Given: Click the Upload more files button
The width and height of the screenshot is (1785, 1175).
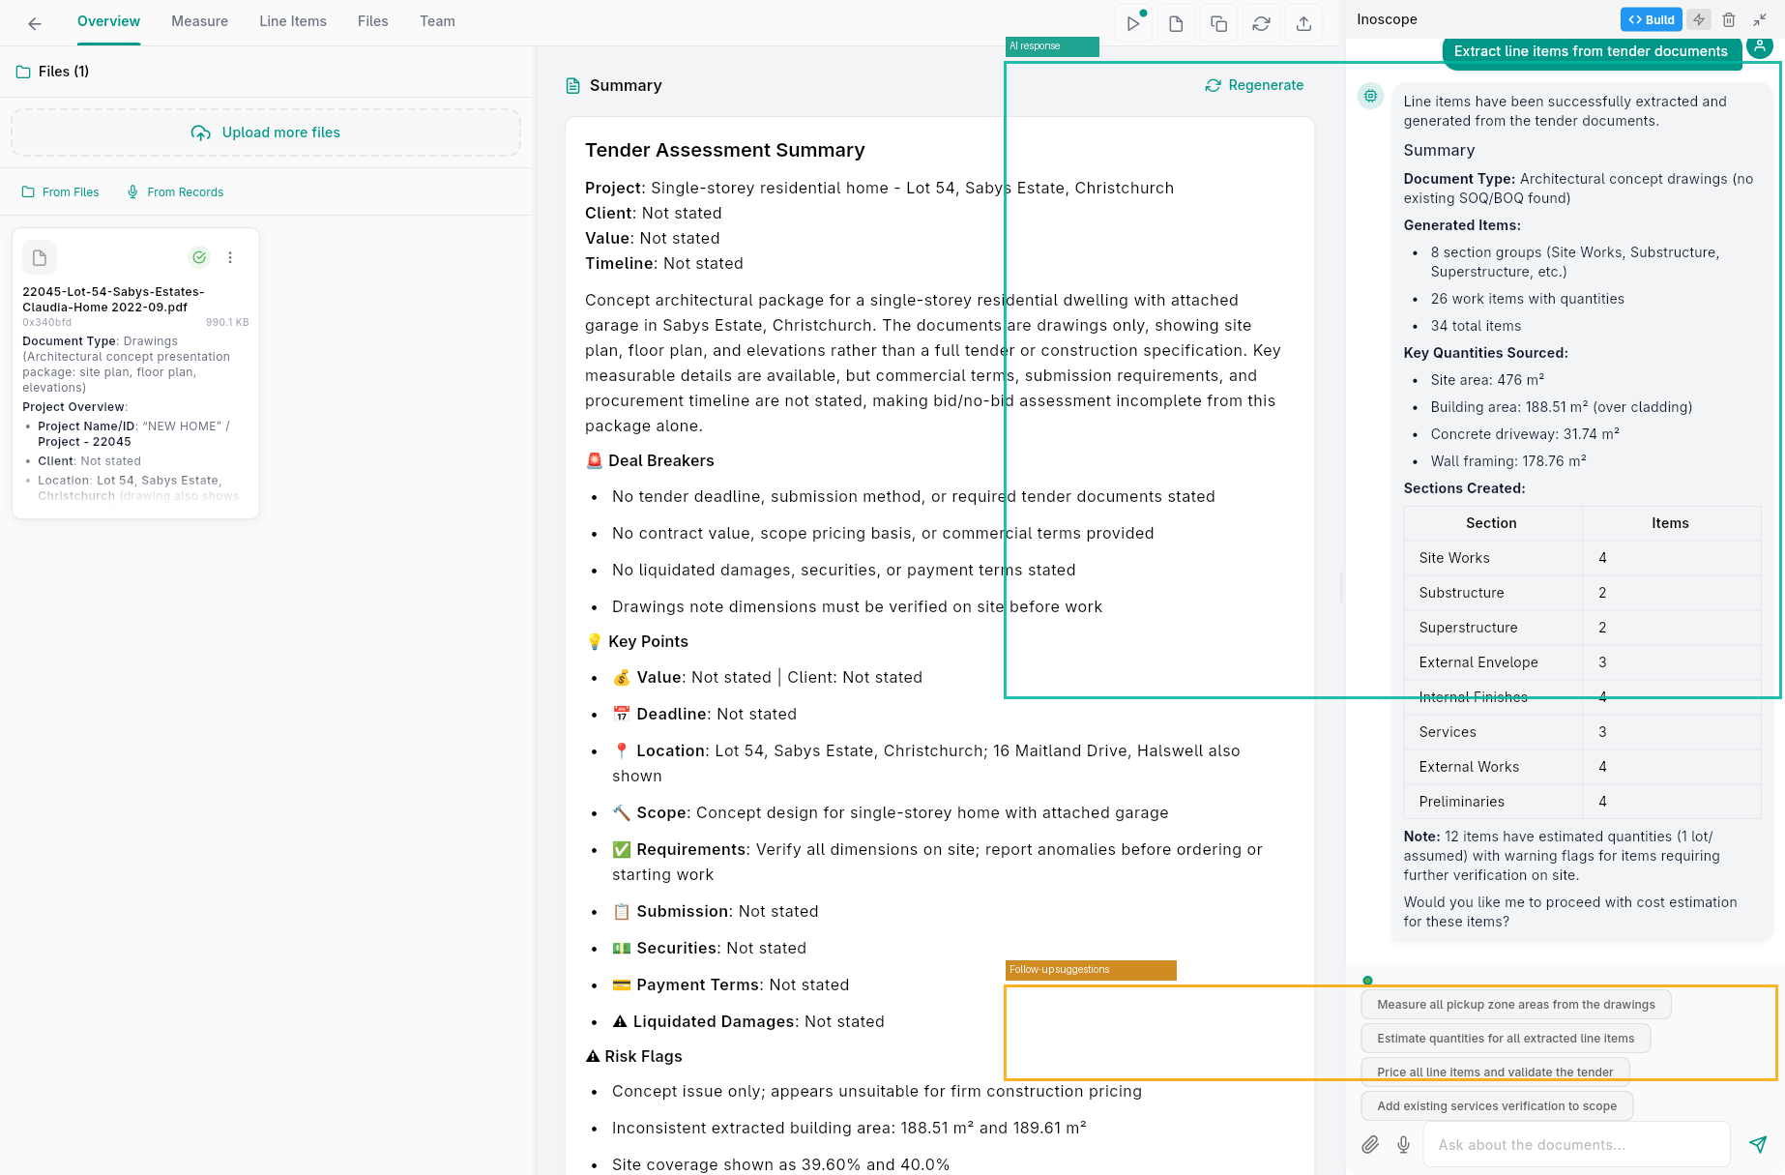Looking at the screenshot, I should click(266, 132).
